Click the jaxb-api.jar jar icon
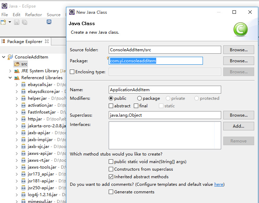The image size is (259, 203). coord(23,133)
